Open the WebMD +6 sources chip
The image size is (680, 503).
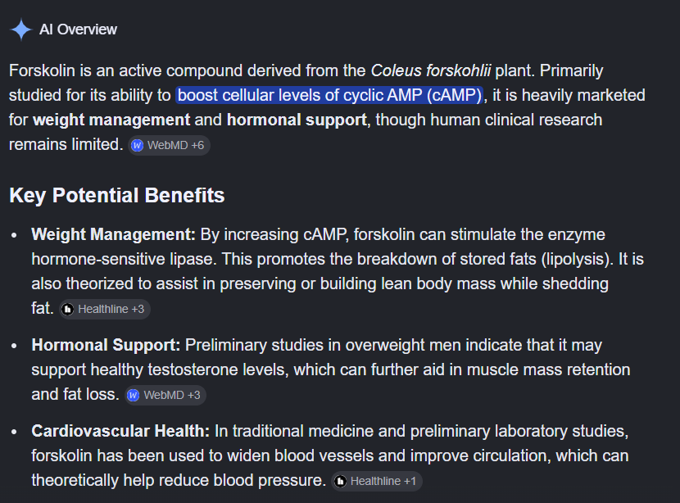[169, 145]
